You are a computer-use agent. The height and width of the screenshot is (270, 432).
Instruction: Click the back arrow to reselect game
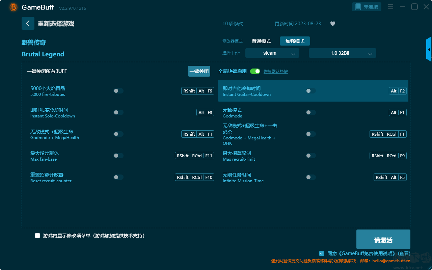[28, 23]
